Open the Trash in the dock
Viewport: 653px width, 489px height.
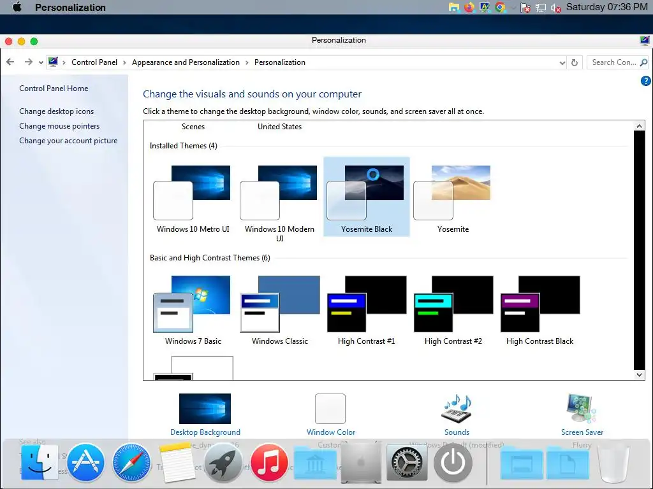(x=614, y=463)
